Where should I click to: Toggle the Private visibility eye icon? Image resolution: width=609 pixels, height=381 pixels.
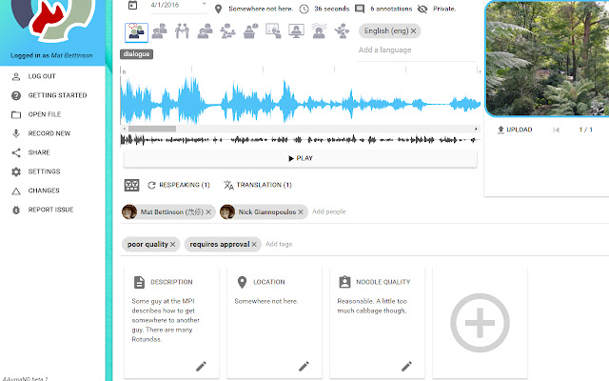point(422,9)
